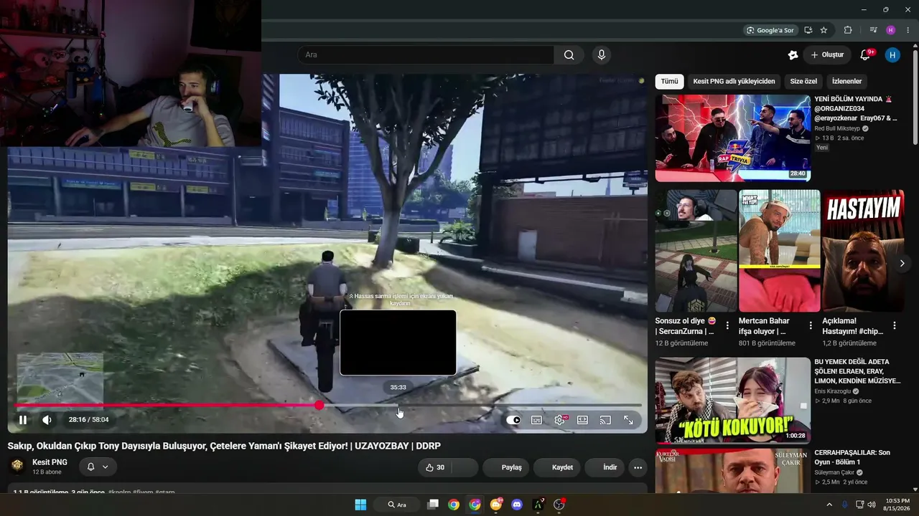The image size is (919, 516).
Task: Start voice search with the microphone
Action: [x=602, y=55]
